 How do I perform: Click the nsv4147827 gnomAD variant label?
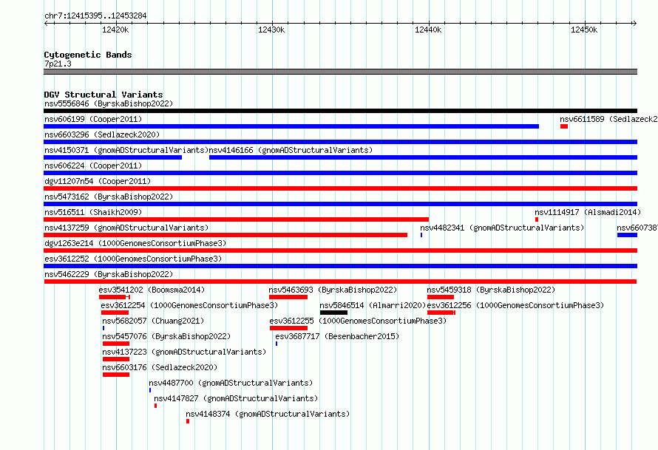[236, 398]
